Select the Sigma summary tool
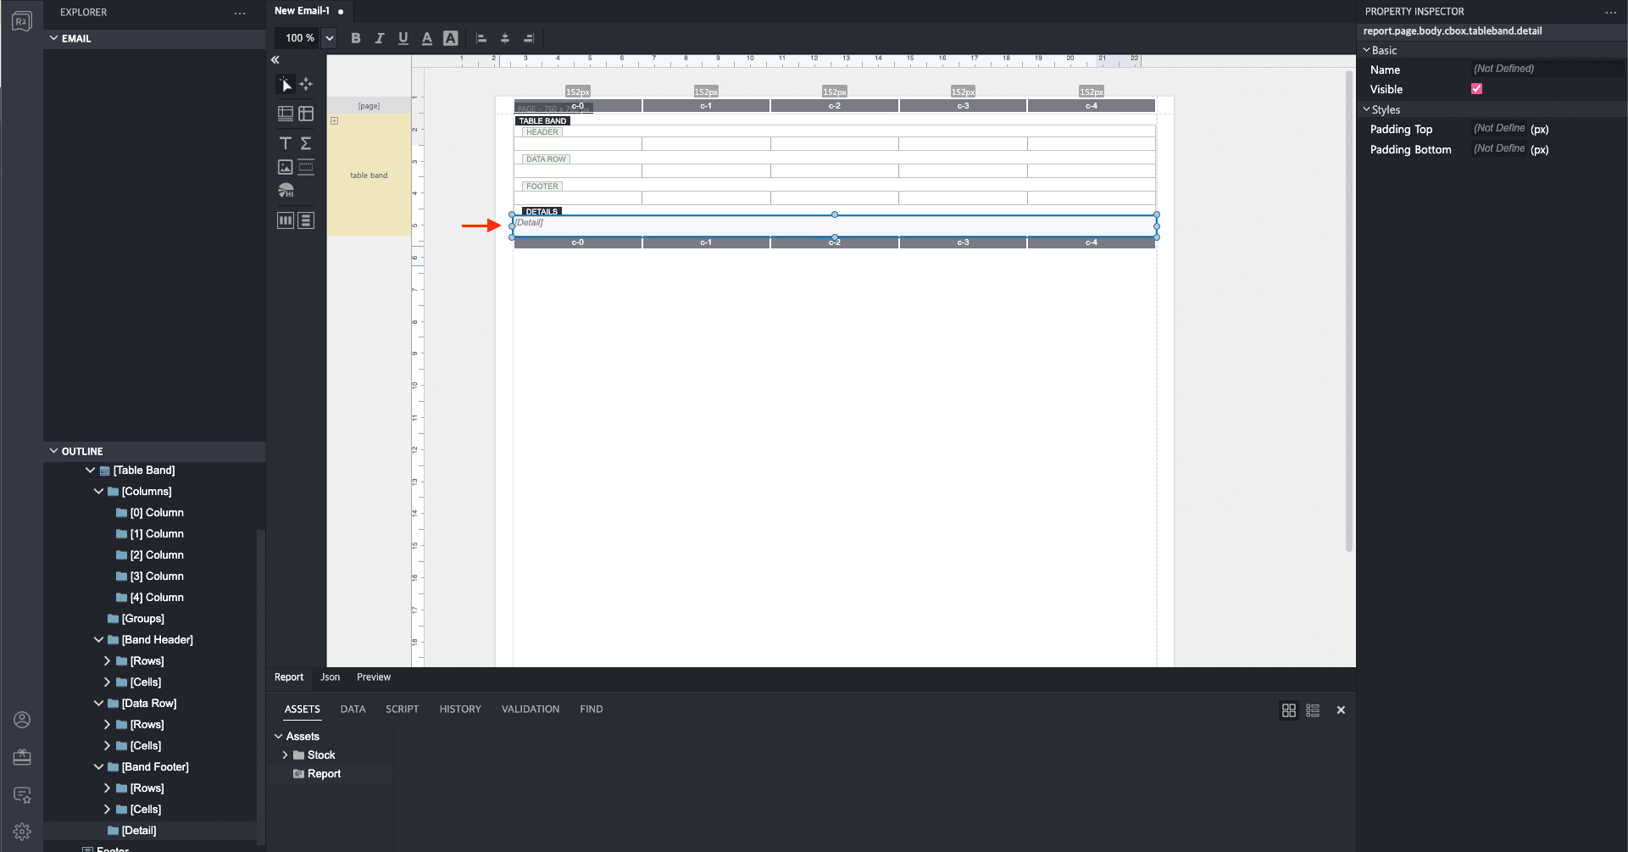 (x=306, y=143)
